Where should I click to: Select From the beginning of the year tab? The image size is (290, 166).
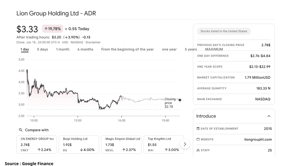tap(127, 49)
